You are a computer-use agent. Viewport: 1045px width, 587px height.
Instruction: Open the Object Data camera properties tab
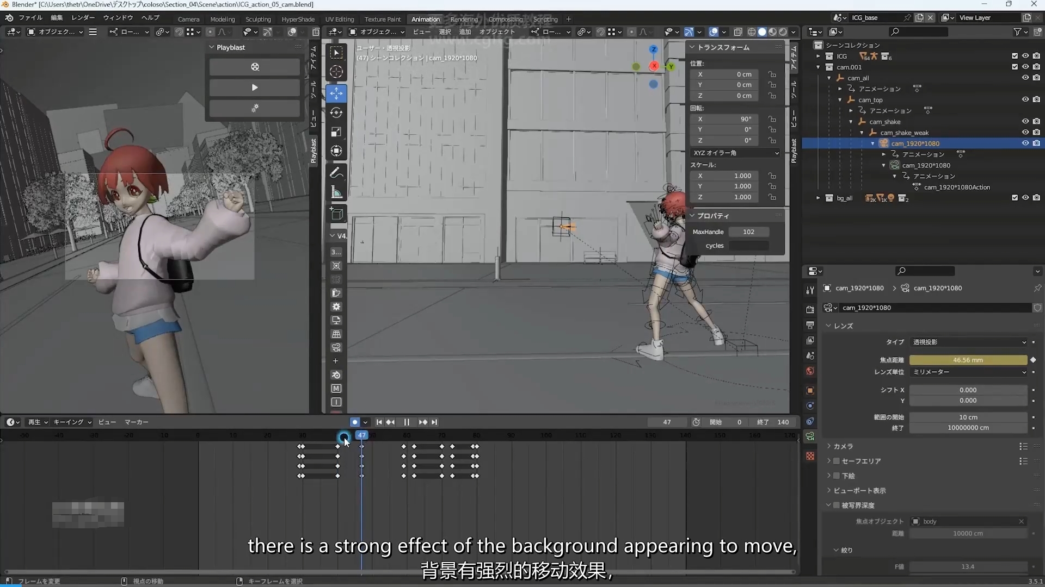tap(810, 436)
